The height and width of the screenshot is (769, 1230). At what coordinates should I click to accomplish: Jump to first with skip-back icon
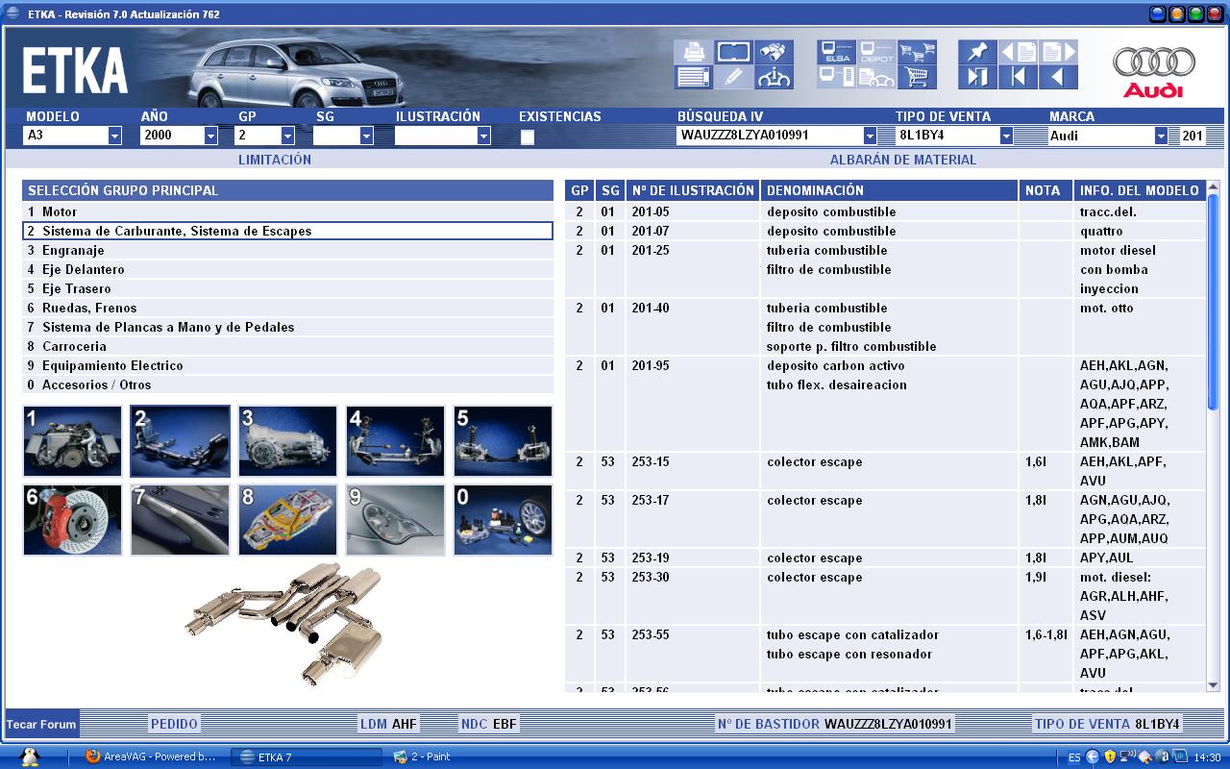click(1018, 78)
